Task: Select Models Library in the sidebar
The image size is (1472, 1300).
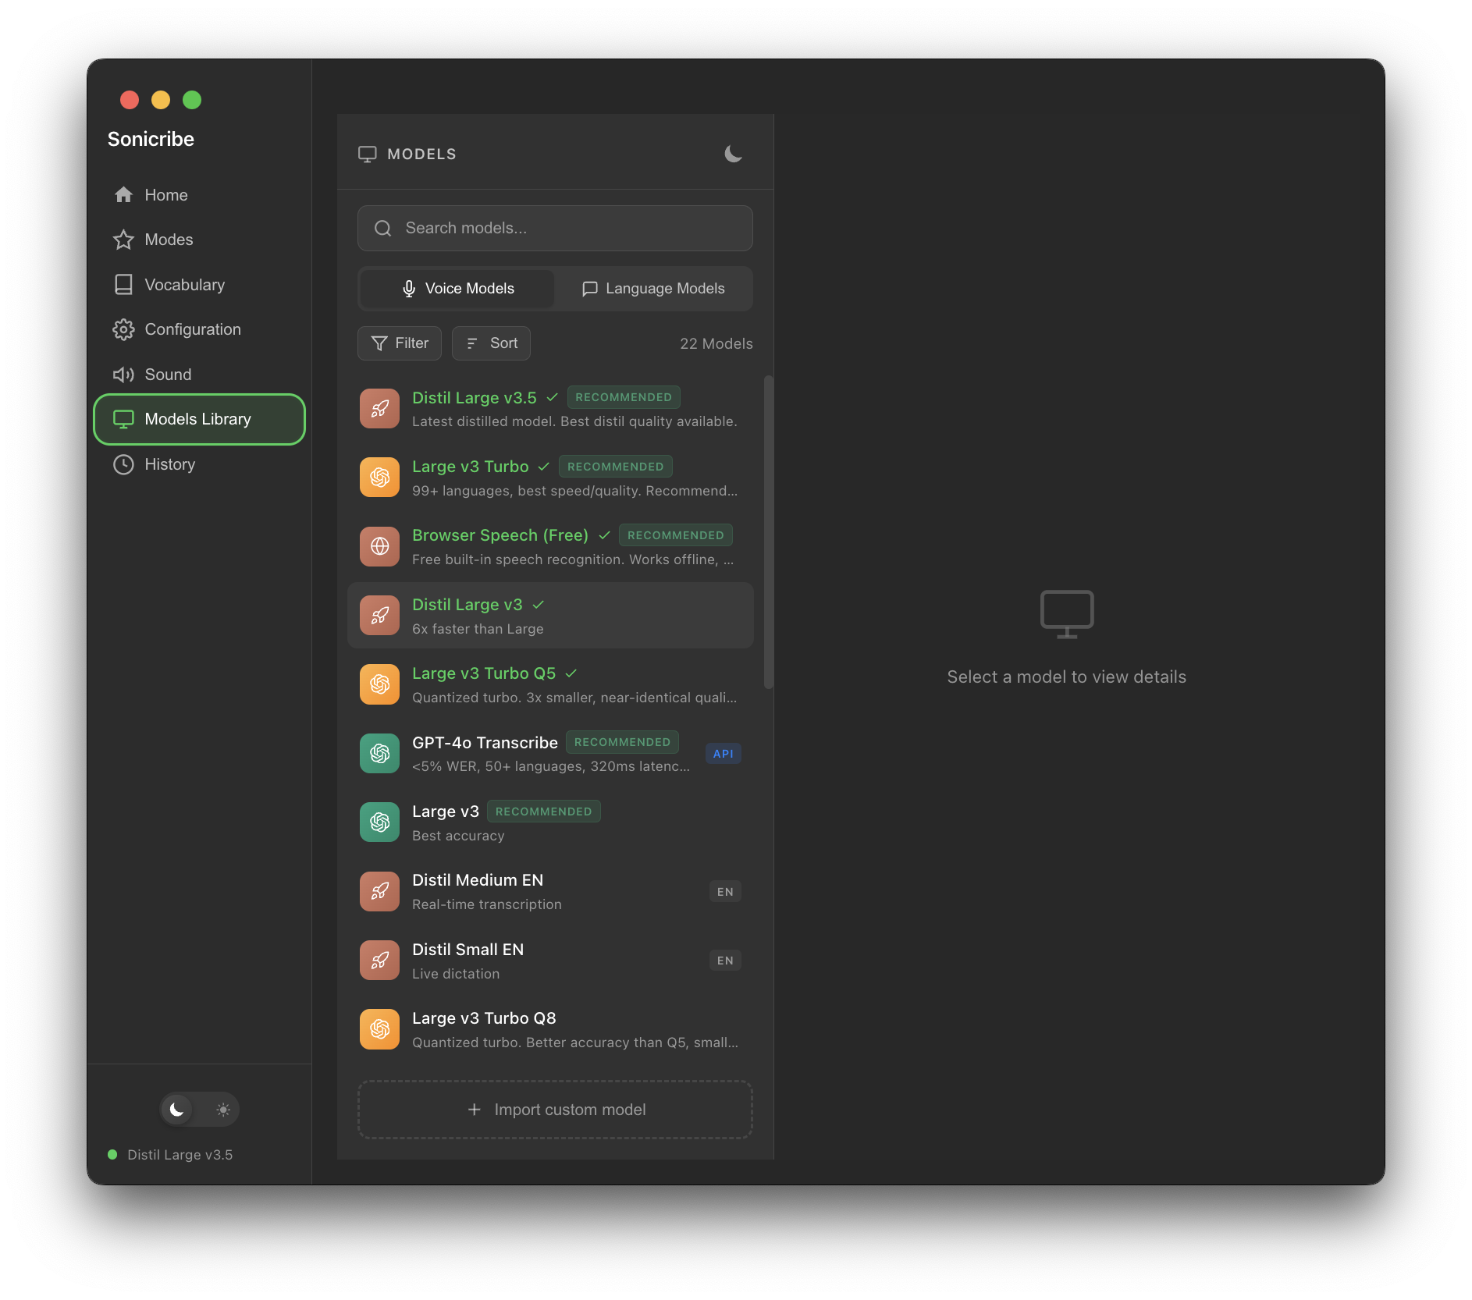Action: click(x=199, y=419)
